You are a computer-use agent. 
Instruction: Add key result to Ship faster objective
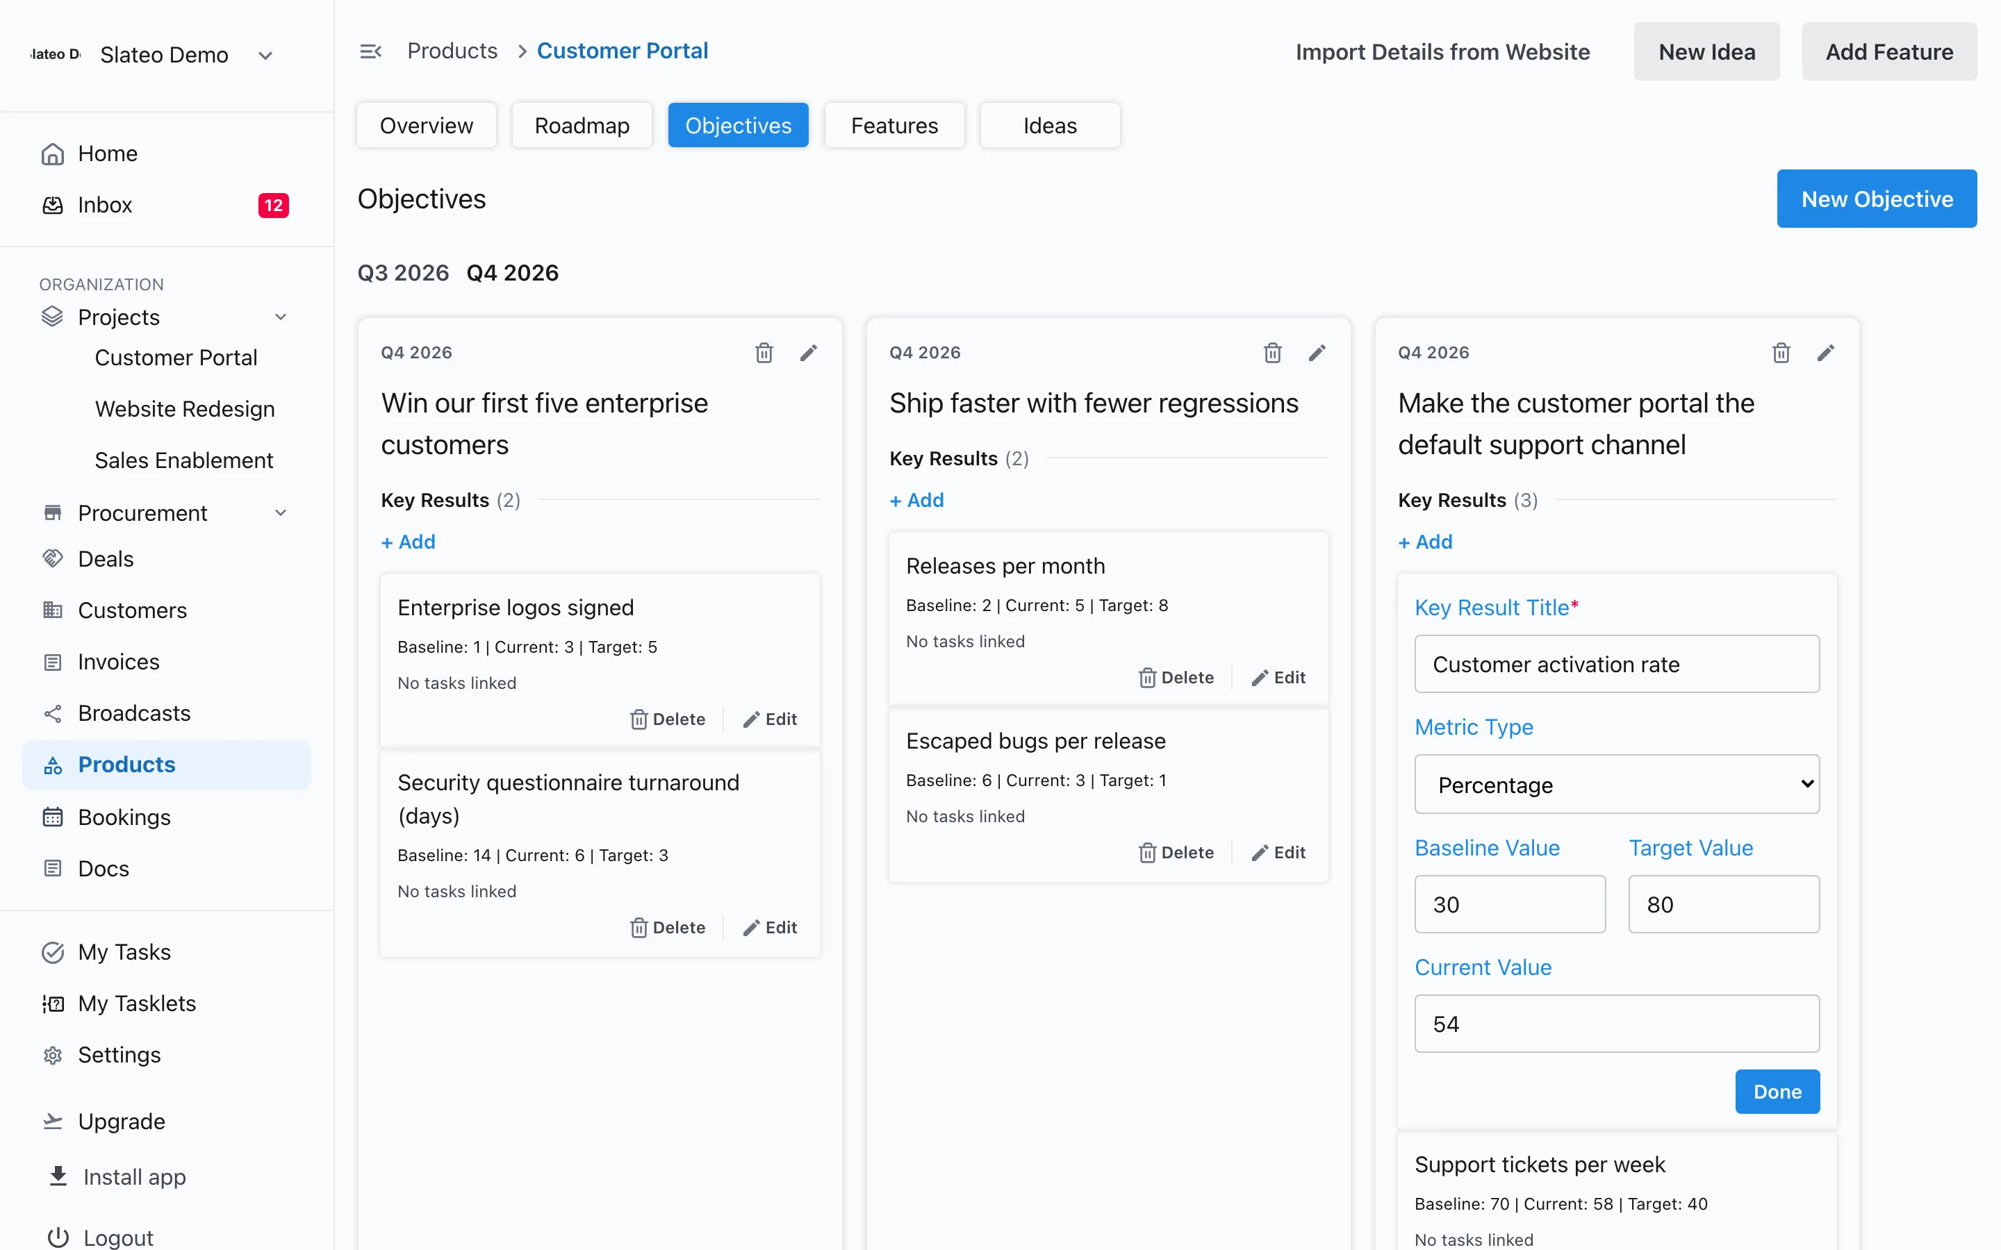point(917,500)
